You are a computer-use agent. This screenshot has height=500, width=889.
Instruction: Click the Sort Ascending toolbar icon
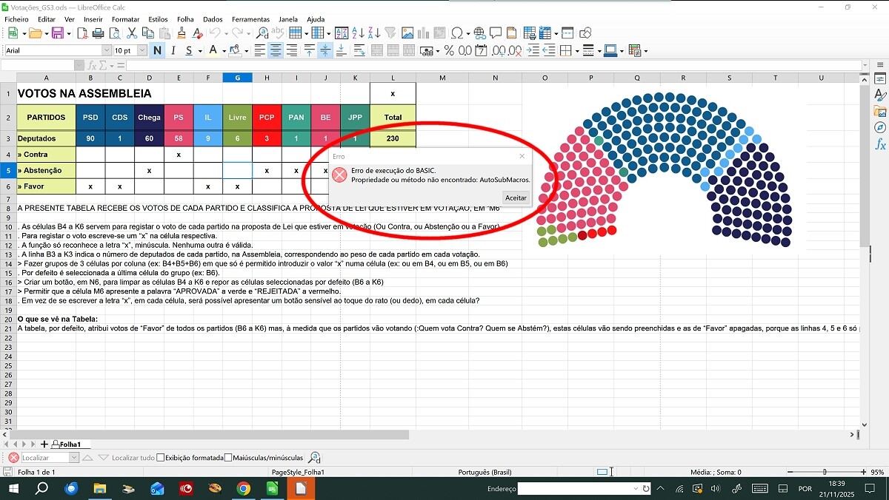[359, 33]
